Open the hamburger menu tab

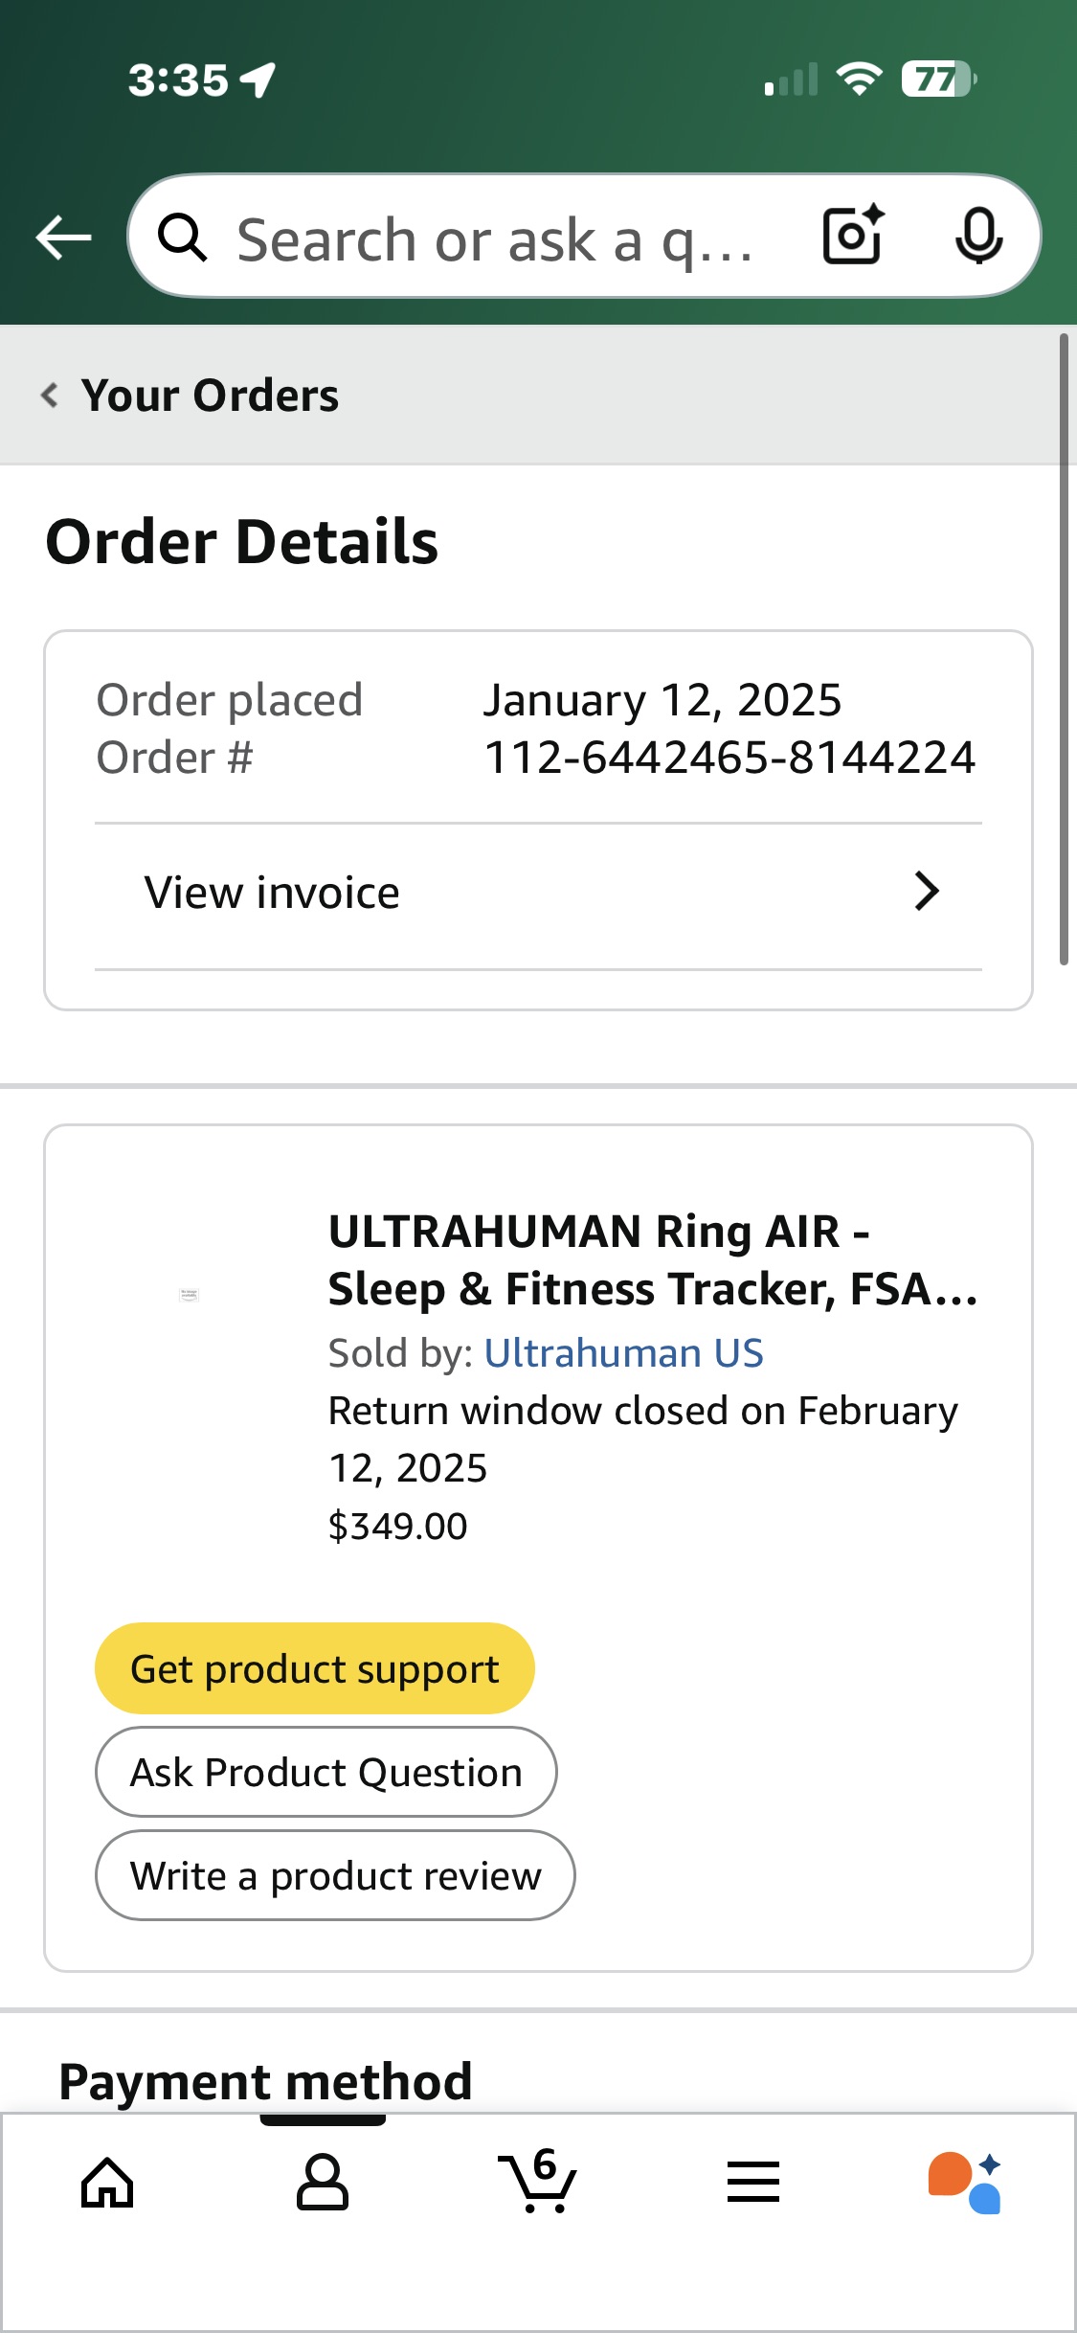coord(753,2183)
